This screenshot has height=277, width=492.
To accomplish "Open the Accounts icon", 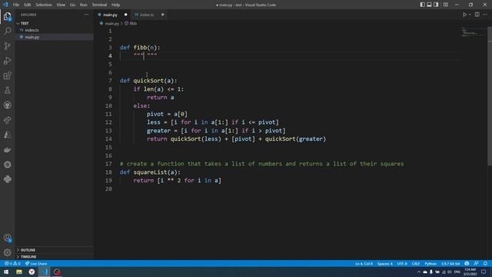I will coord(7,238).
